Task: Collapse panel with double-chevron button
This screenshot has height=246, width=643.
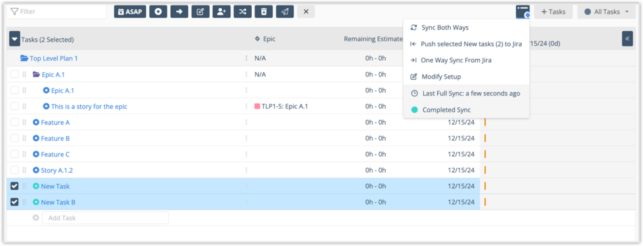Action: pos(627,38)
